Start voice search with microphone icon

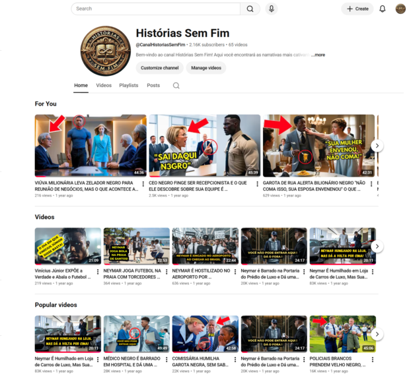click(x=272, y=9)
